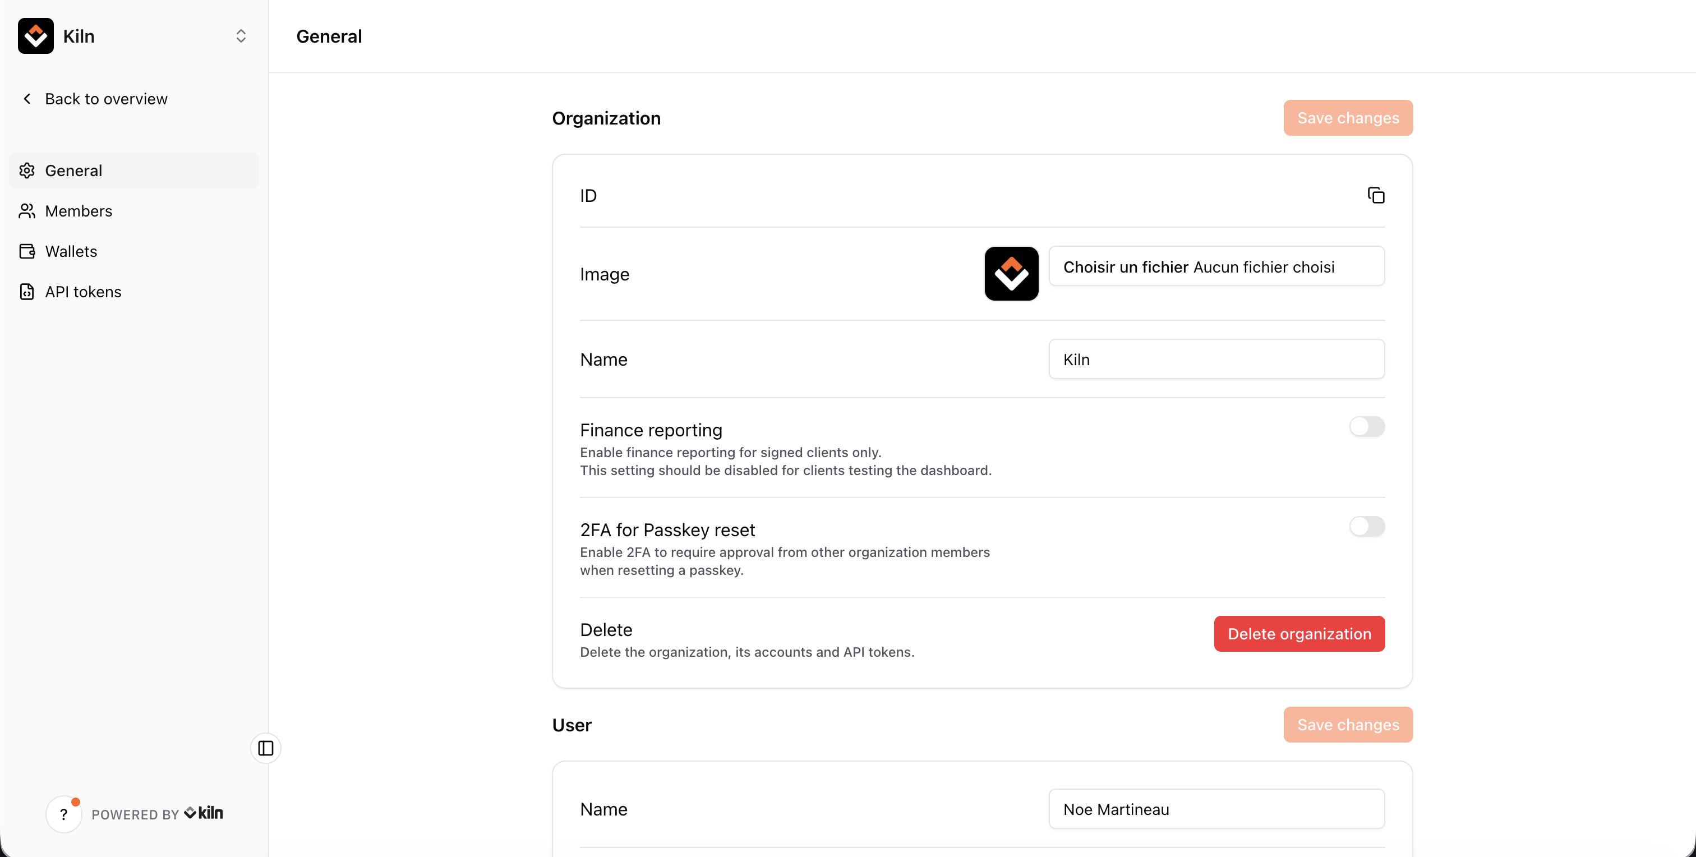Image resolution: width=1696 pixels, height=857 pixels.
Task: Open the help question mark button
Action: click(x=64, y=814)
